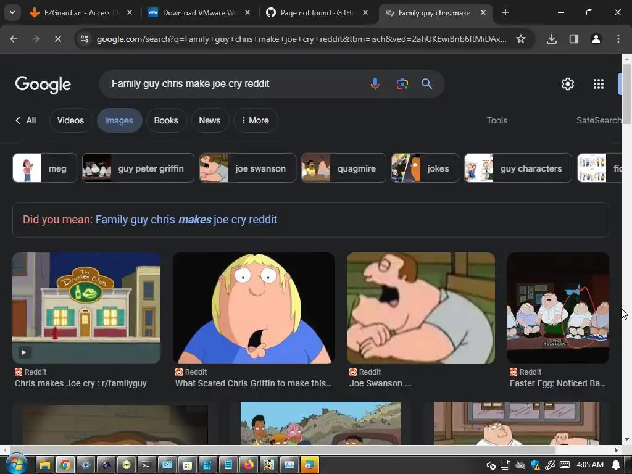
Task: Bookmark this page with the star icon
Action: pos(521,39)
